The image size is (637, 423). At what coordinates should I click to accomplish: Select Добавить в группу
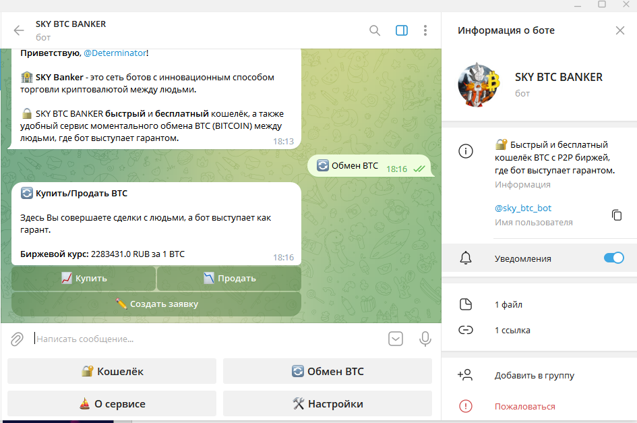[535, 375]
